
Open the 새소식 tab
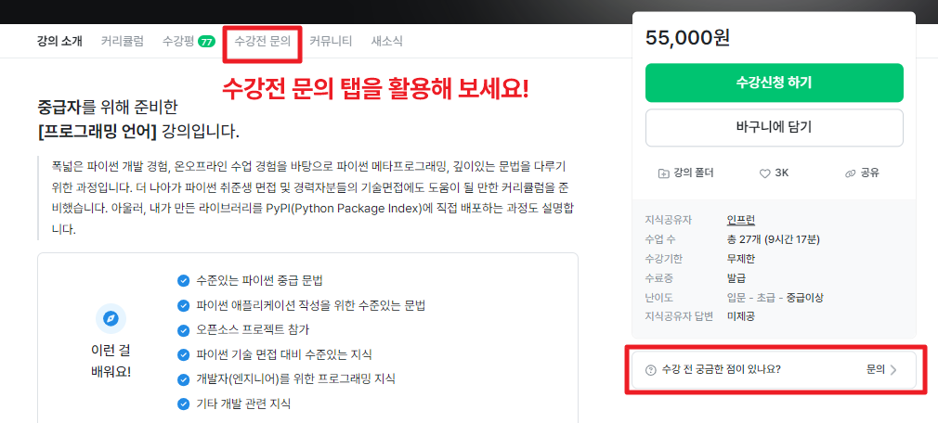(x=386, y=41)
